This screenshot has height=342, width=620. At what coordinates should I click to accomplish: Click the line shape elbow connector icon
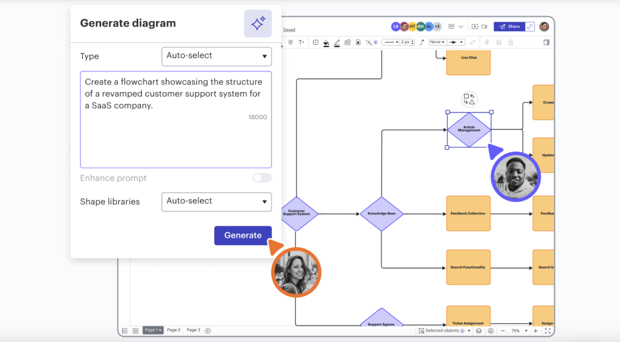(422, 42)
